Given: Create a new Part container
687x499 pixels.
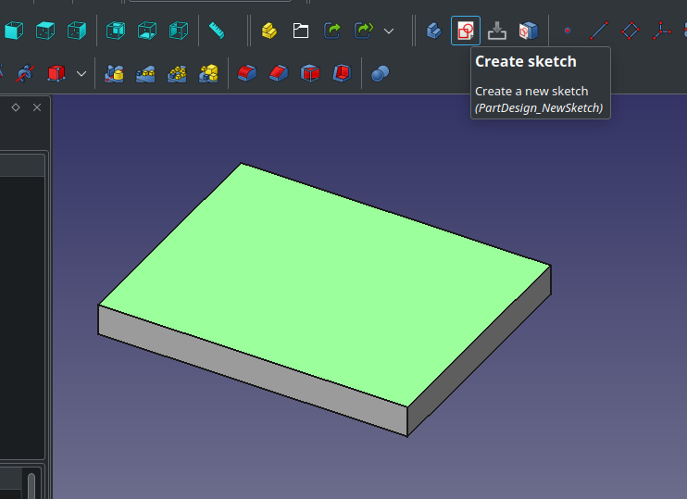Looking at the screenshot, I should click(269, 31).
